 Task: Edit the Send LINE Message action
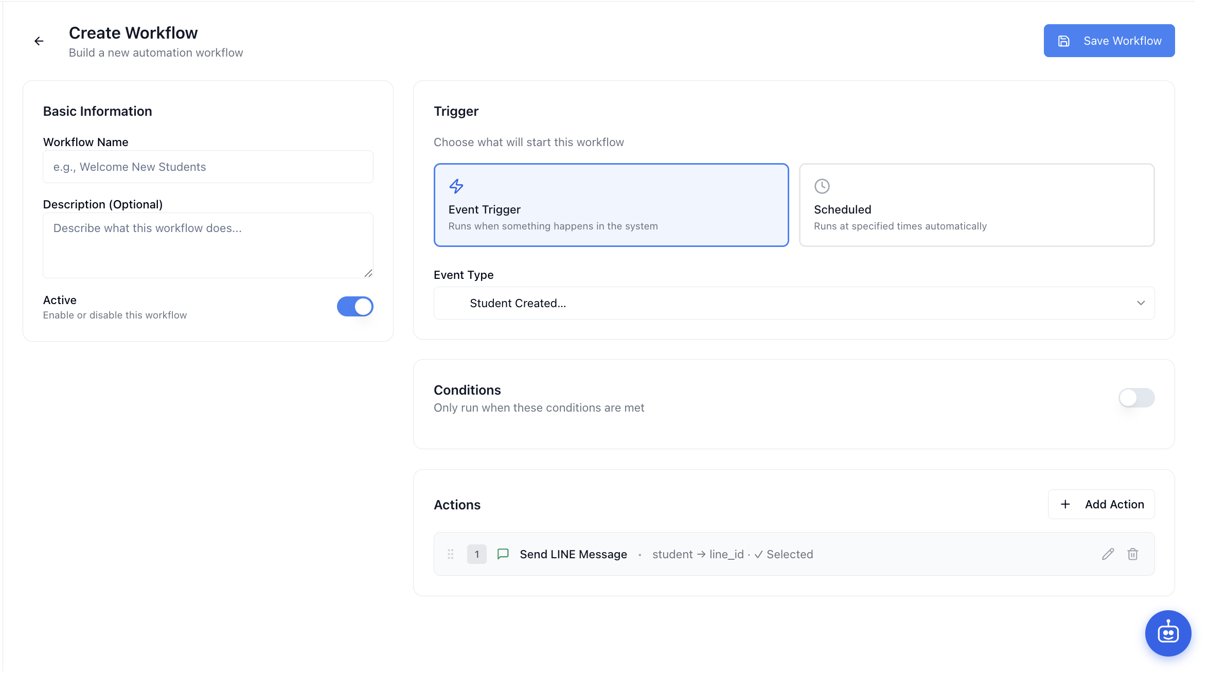(x=1108, y=554)
